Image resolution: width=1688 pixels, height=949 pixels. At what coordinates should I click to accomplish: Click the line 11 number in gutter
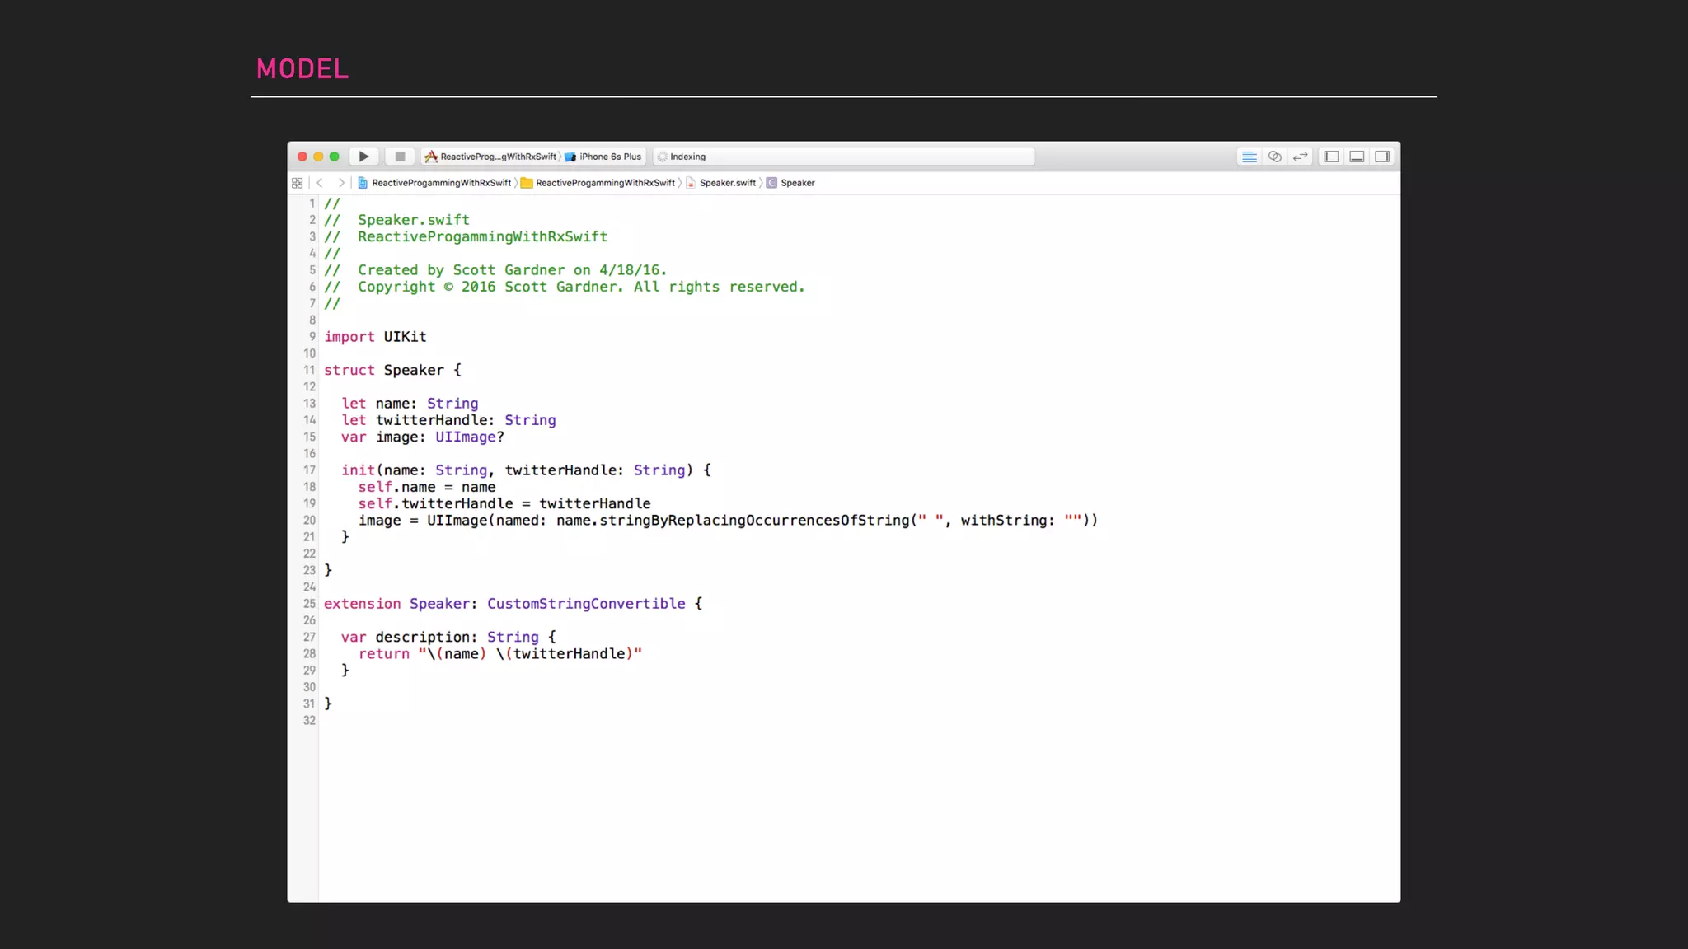tap(309, 371)
